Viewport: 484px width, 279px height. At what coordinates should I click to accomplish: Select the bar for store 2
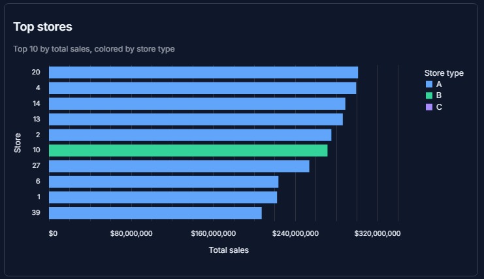(x=190, y=135)
